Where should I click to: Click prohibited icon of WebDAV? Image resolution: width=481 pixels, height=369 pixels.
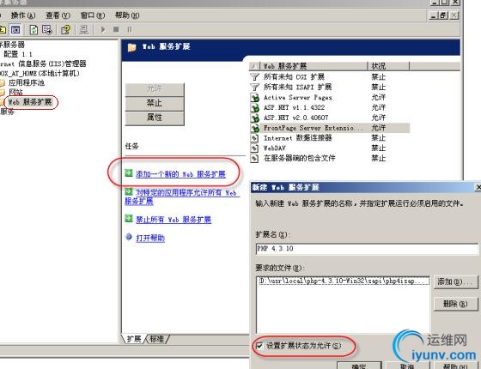(254, 148)
